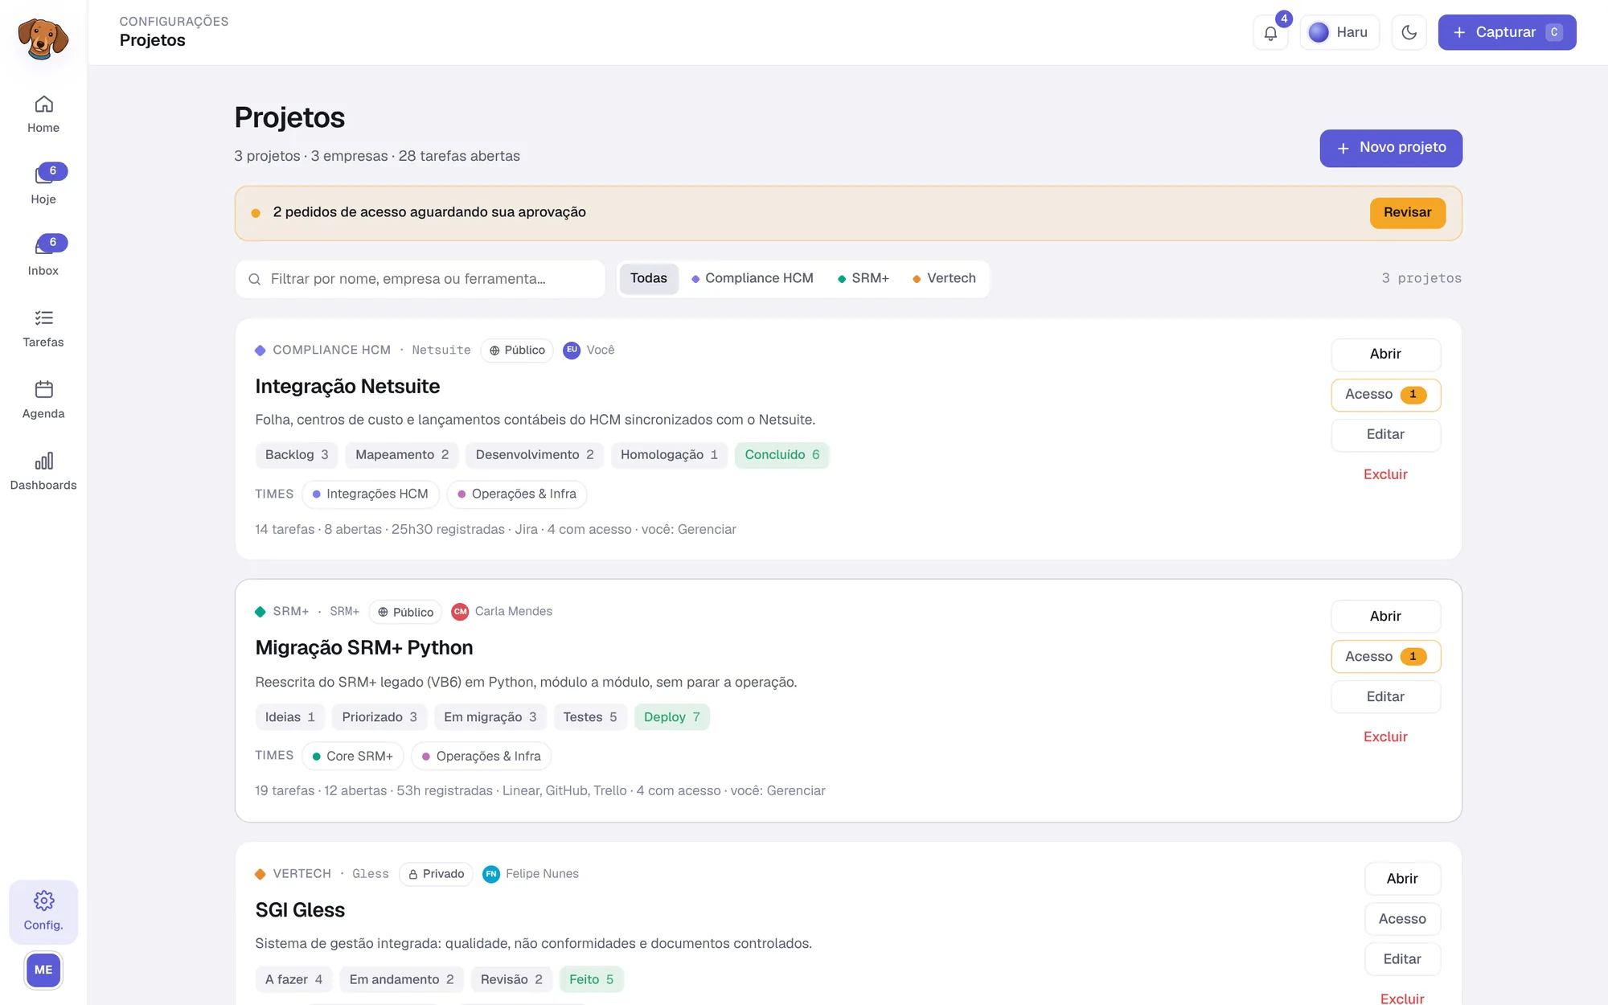This screenshot has width=1608, height=1005.
Task: Filter by Compliance HCM
Action: [x=752, y=278]
